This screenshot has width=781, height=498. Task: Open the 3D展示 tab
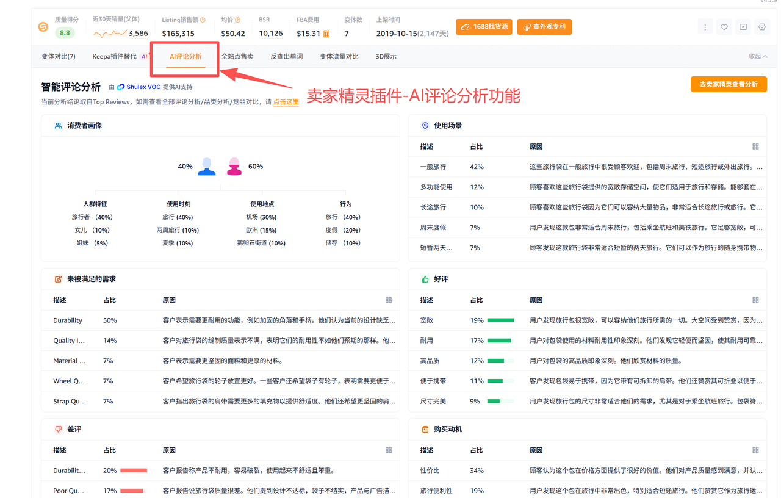[x=386, y=56]
